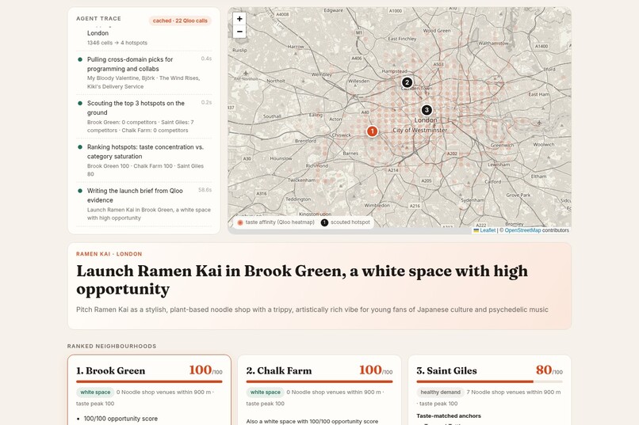Select hotspot marker 2 near Camden Town
Viewport: 639px width, 425px height.
[x=407, y=82]
